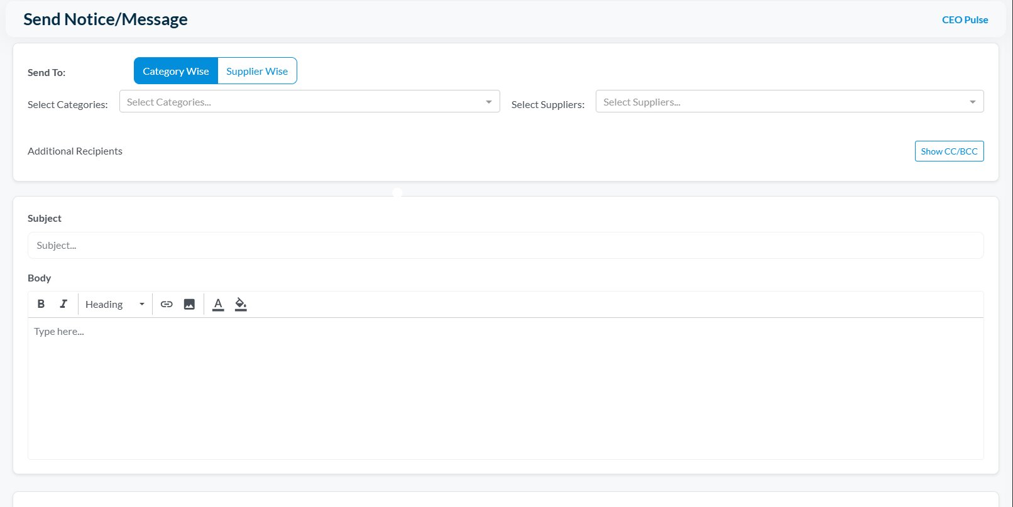Switch to Category Wise sending mode
Image resolution: width=1013 pixels, height=507 pixels.
coord(176,71)
